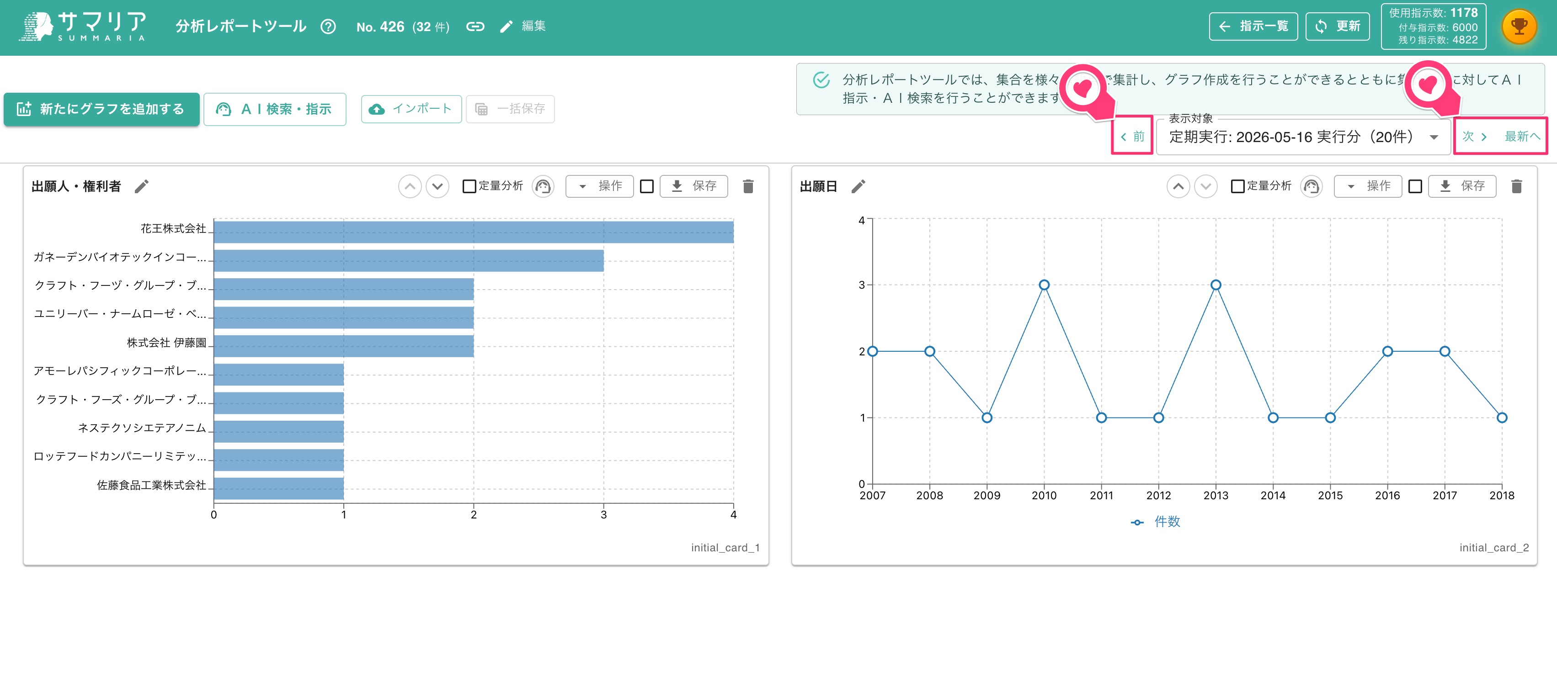Click the 分析レポートツール title text
Viewport: 1557px width, 687px height.
[x=241, y=26]
